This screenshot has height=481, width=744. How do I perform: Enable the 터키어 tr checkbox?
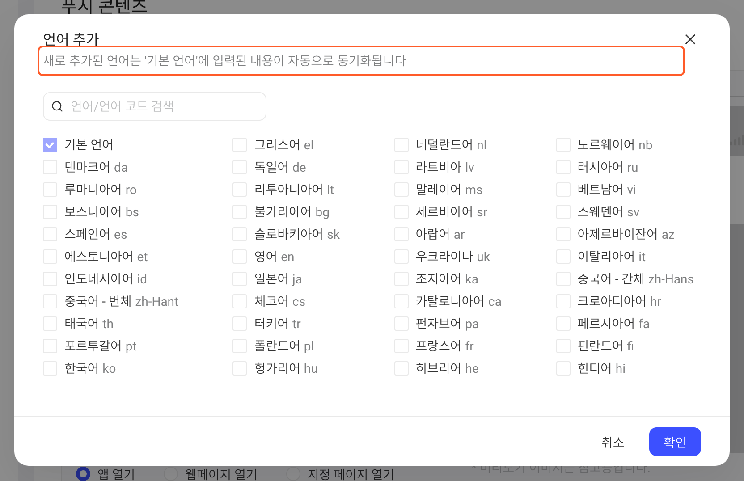pos(240,324)
